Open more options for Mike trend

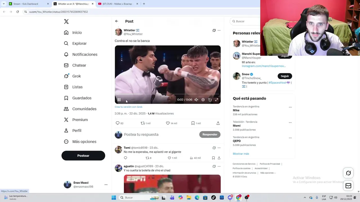click(x=290, y=107)
